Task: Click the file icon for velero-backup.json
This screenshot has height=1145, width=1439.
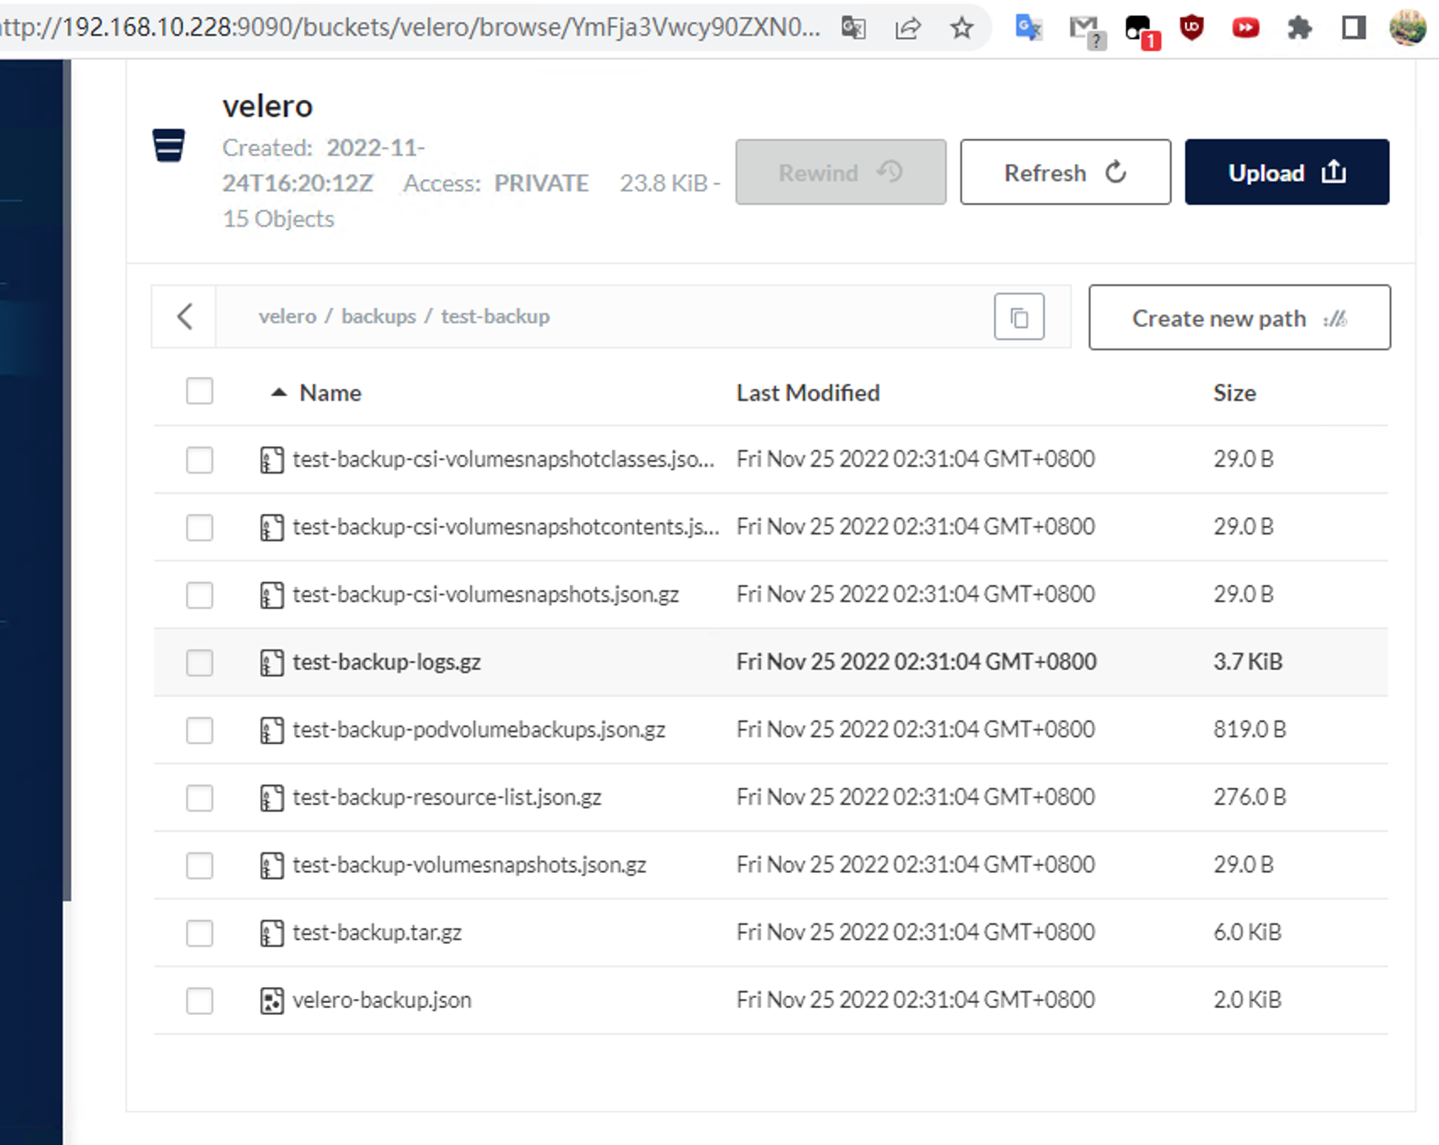Action: tap(271, 1000)
